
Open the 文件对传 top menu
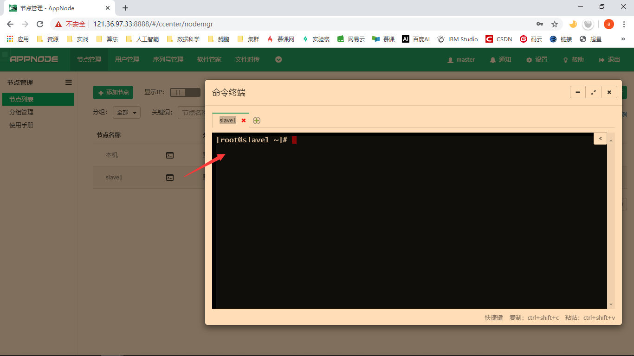(x=247, y=59)
